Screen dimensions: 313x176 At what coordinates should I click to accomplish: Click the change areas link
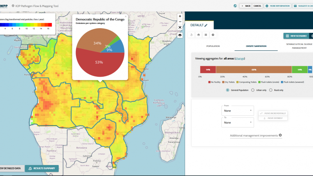tap(240, 58)
